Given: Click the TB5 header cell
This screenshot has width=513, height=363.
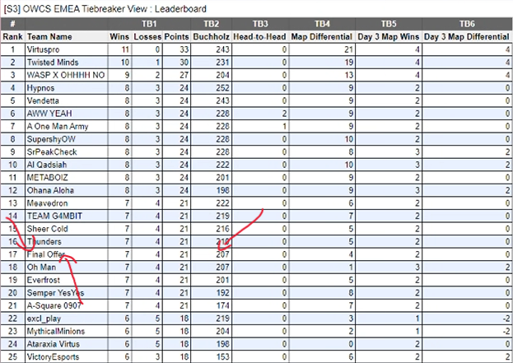Looking at the screenshot, I should 389,24.
